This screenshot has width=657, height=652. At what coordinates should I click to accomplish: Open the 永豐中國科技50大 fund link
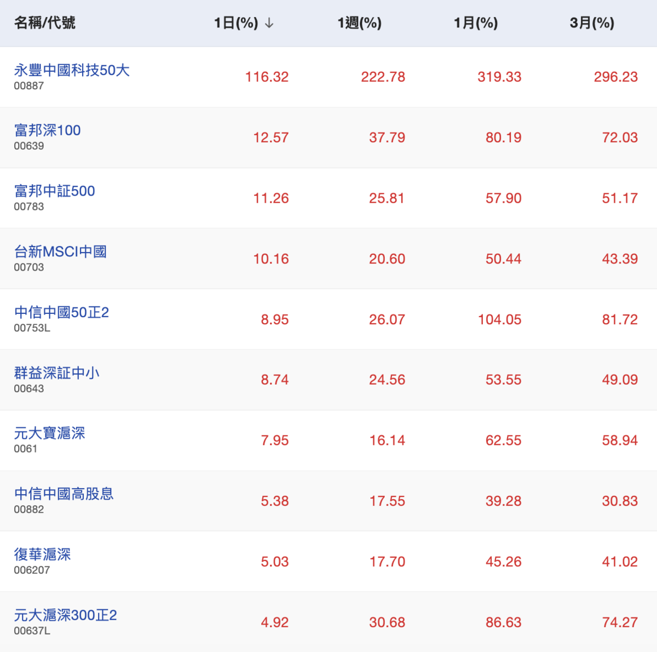72,70
